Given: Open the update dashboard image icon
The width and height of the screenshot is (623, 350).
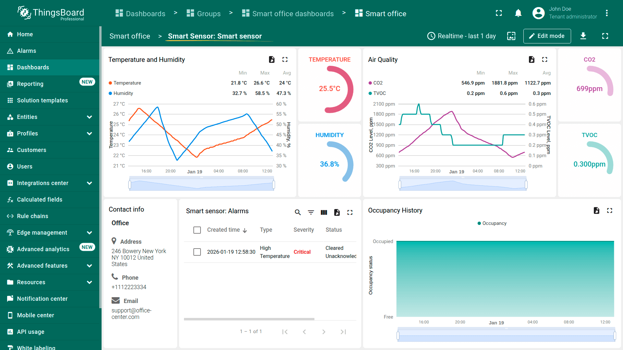Looking at the screenshot, I should 511,36.
